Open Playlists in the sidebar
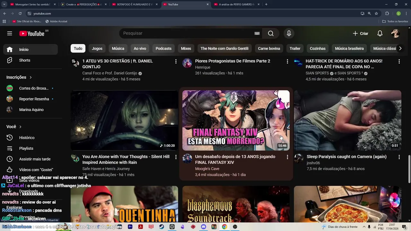The height and width of the screenshot is (231, 411). [31, 148]
